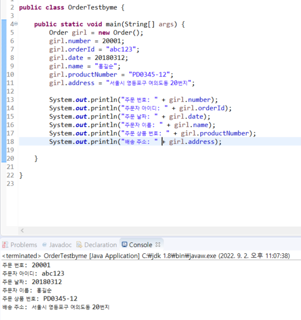
Task: Click the Declaration tab icon
Action: click(x=79, y=244)
